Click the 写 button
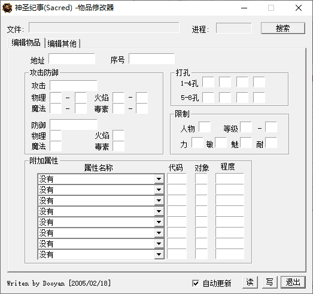 [270, 282]
